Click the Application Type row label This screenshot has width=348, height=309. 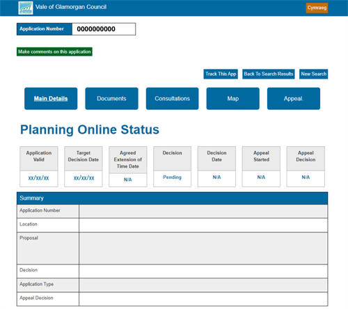click(x=37, y=284)
